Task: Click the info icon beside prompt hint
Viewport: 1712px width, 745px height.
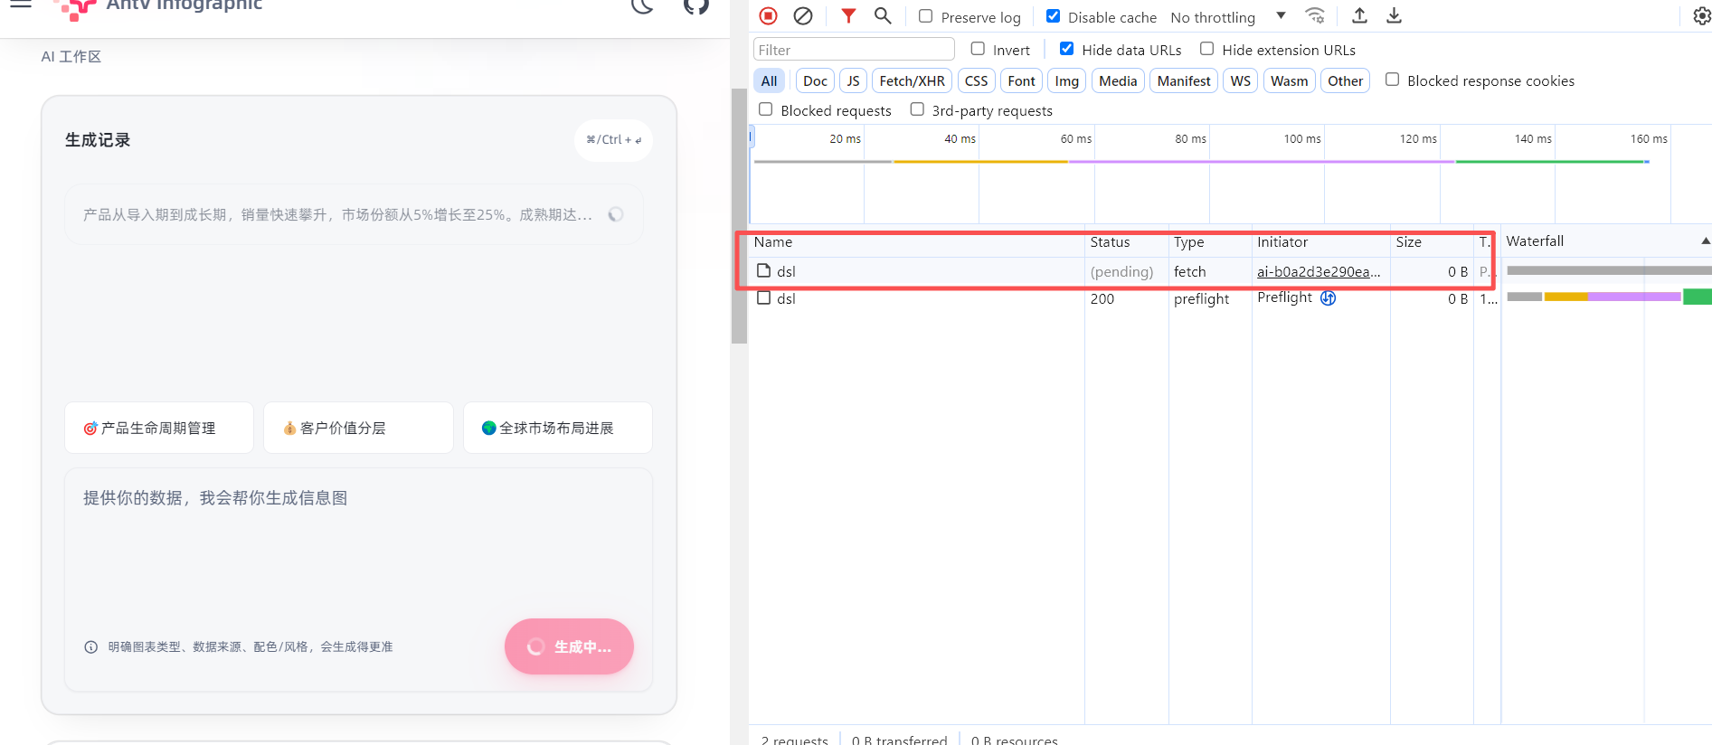Action: 90,646
